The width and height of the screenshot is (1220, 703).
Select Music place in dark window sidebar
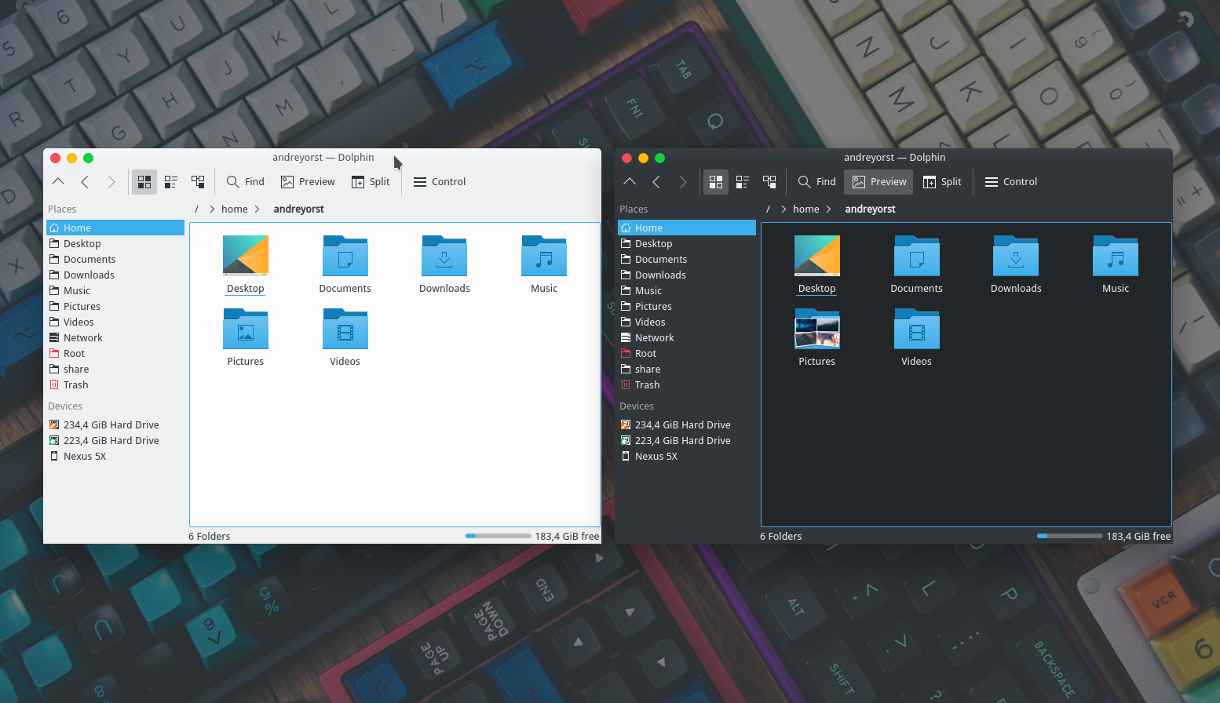[687, 290]
